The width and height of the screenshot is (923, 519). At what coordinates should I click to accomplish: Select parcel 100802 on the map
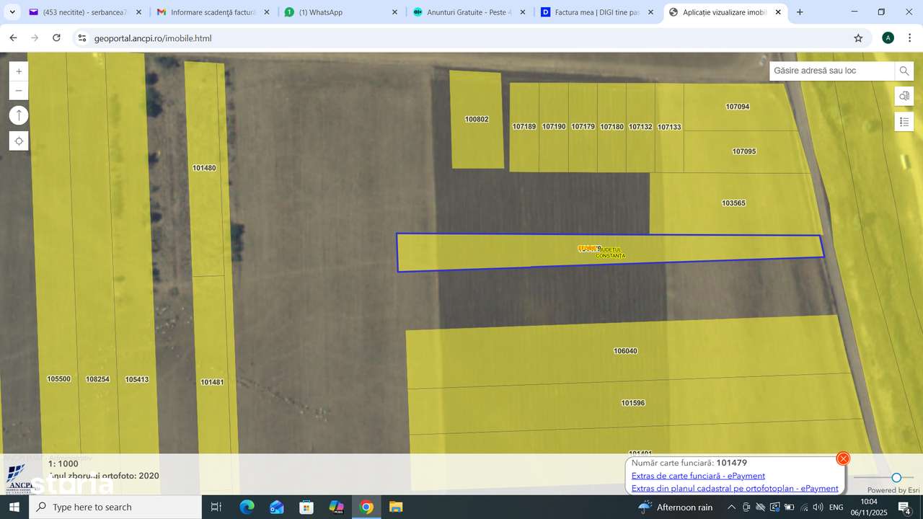pyautogui.click(x=477, y=120)
